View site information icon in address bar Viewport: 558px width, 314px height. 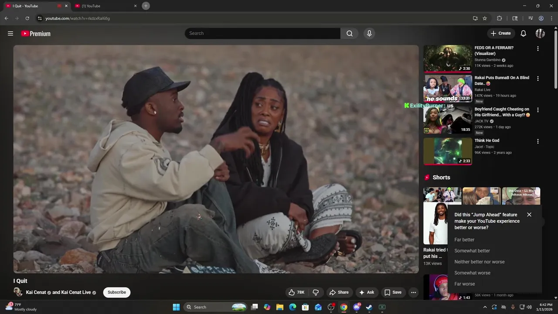point(40,18)
